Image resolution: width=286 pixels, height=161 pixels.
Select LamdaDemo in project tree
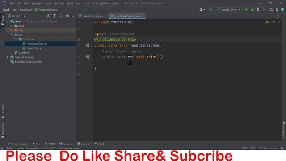pyautogui.click(x=34, y=48)
